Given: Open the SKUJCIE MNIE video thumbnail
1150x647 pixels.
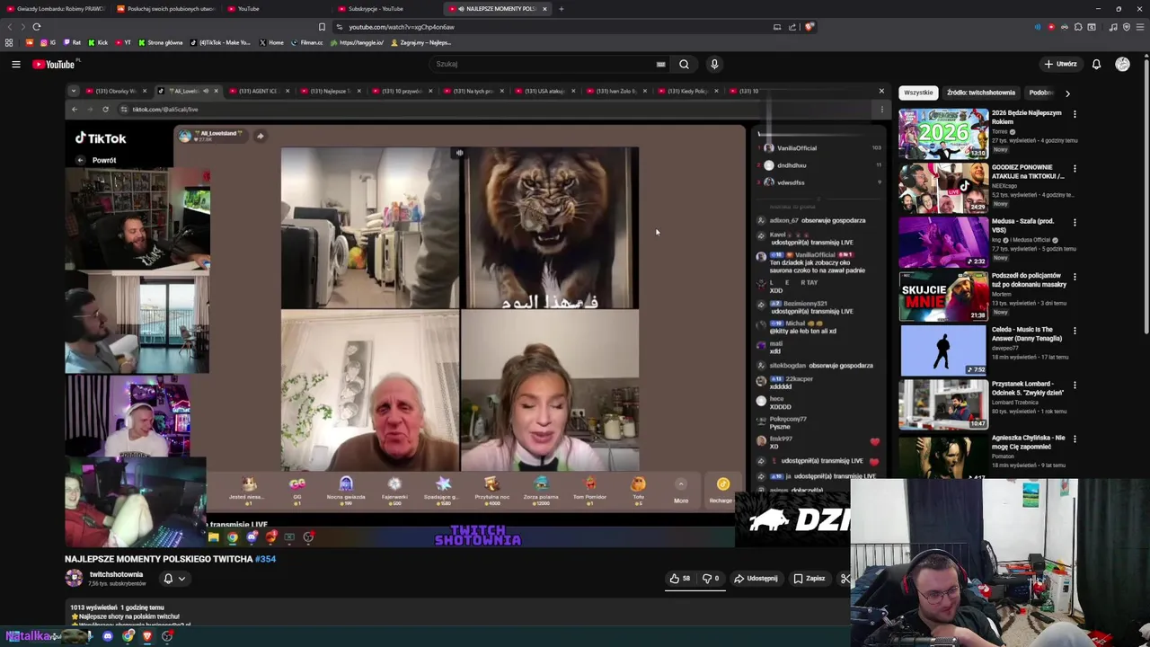Looking at the screenshot, I should point(943,296).
